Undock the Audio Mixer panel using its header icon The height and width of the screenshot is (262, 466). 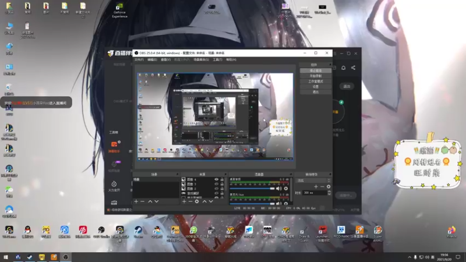291,174
